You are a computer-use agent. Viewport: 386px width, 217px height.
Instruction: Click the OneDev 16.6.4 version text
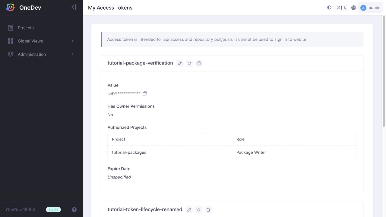pos(21,210)
